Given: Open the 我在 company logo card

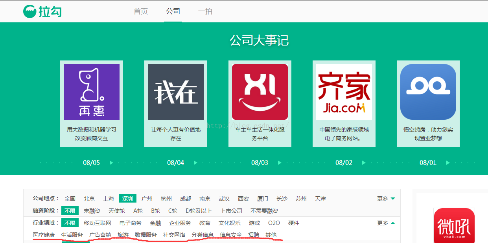Looking at the screenshot, I should 176,92.
